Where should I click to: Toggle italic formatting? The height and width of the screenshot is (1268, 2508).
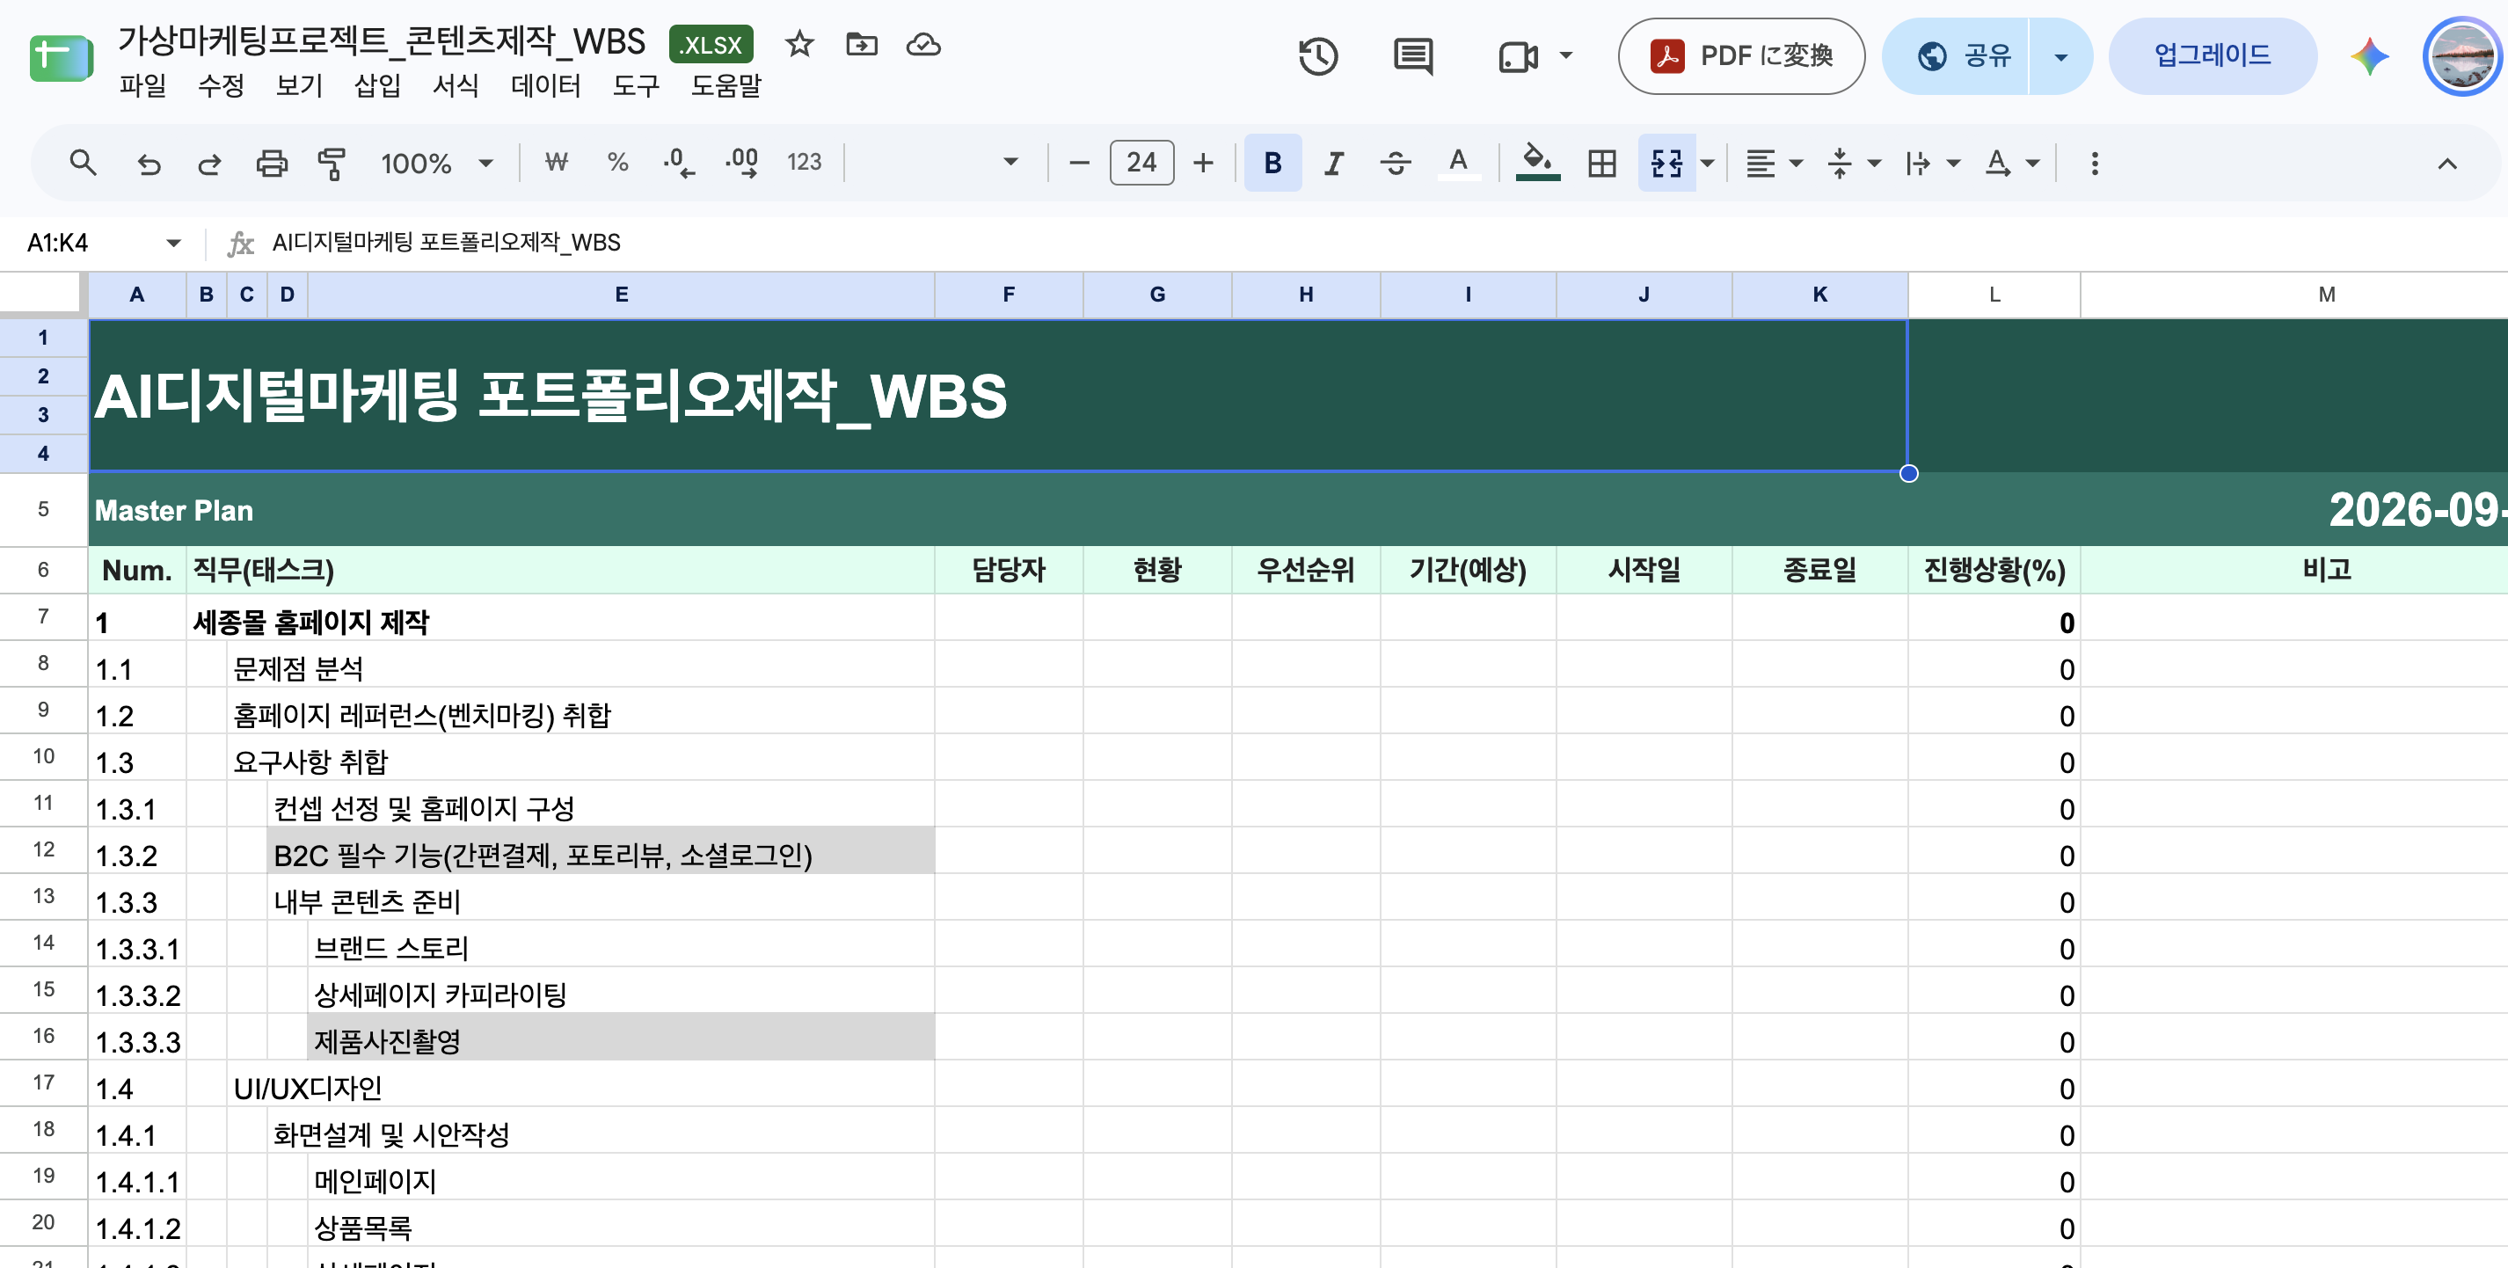(x=1334, y=163)
